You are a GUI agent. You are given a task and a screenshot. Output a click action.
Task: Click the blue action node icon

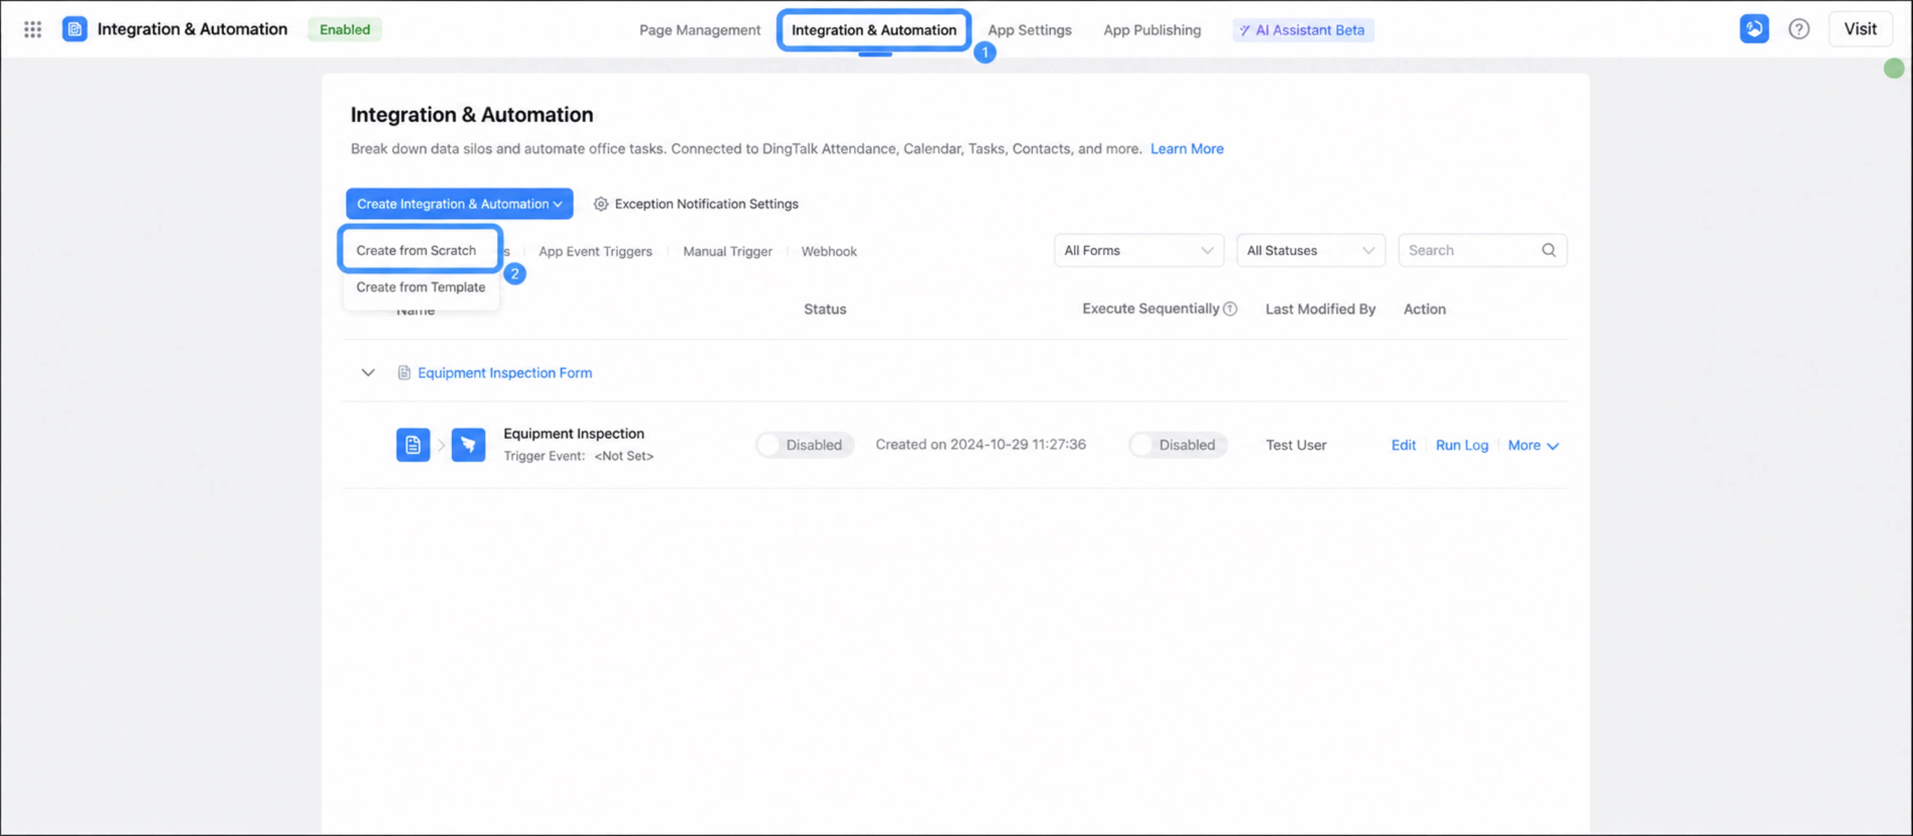[468, 445]
